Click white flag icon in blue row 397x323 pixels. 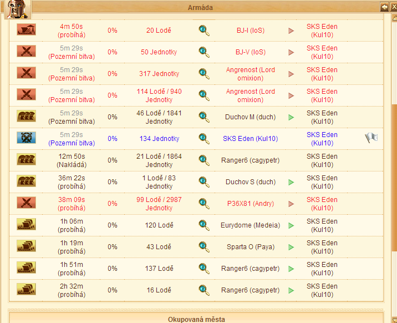point(371,138)
